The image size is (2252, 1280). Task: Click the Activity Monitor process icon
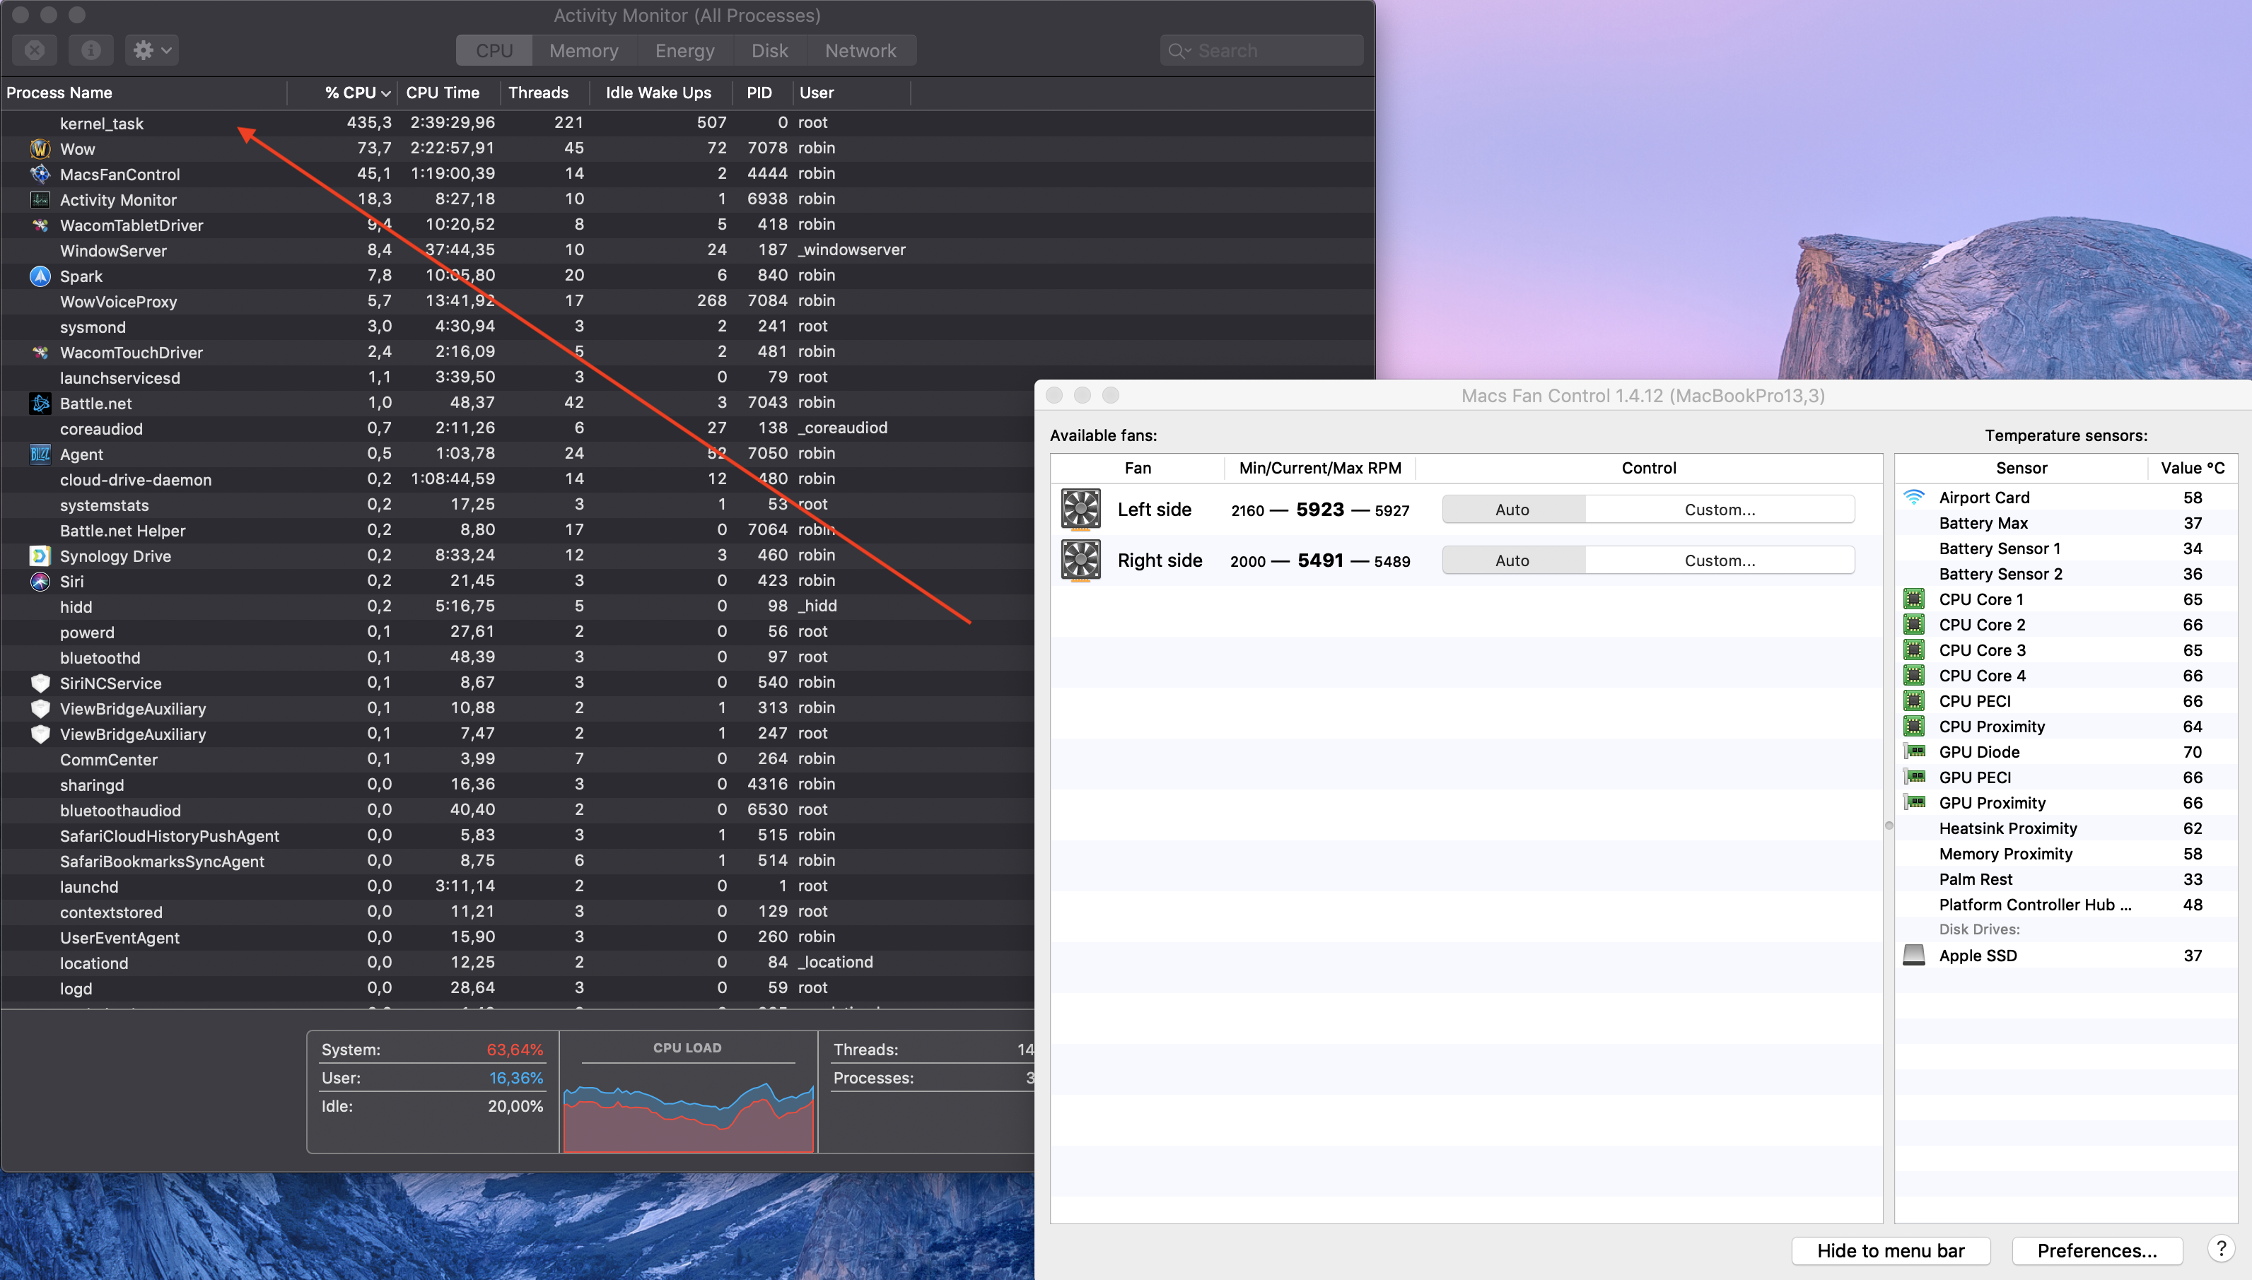point(40,199)
